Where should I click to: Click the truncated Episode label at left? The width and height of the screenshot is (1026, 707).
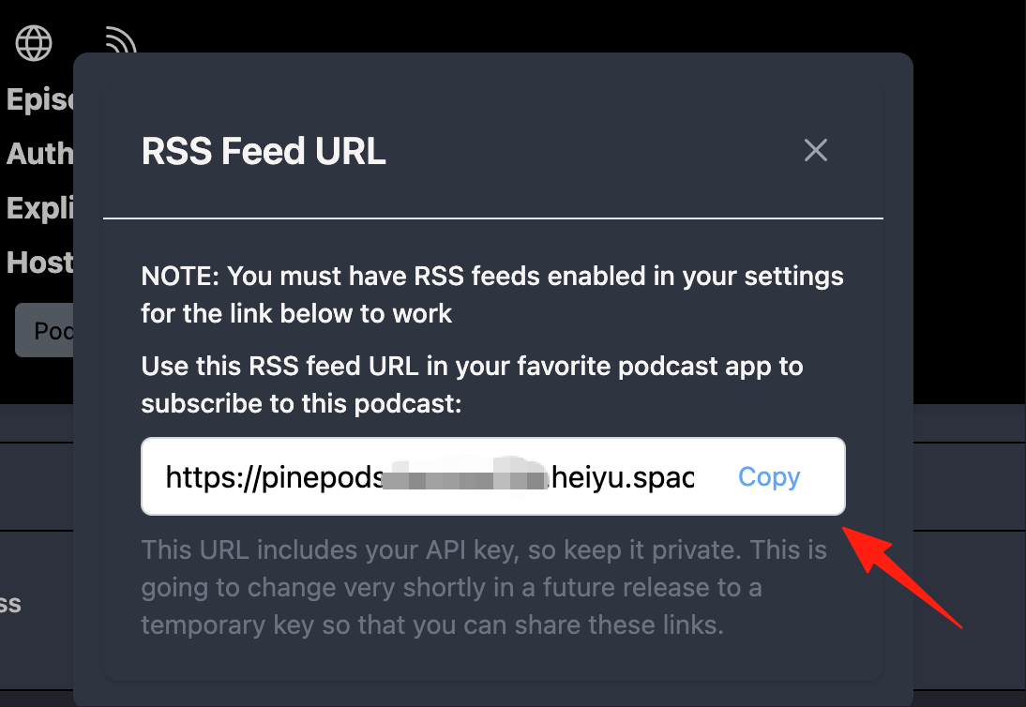click(40, 100)
